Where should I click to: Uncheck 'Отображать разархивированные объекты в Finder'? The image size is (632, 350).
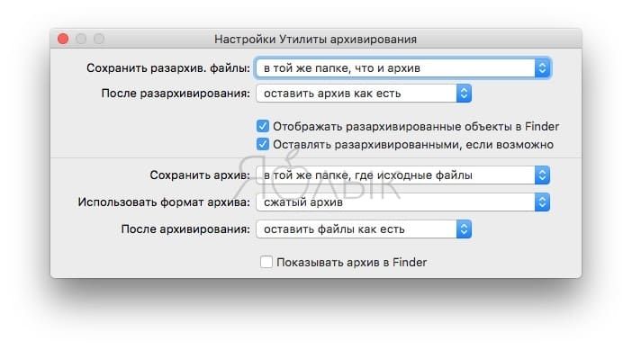[263, 126]
